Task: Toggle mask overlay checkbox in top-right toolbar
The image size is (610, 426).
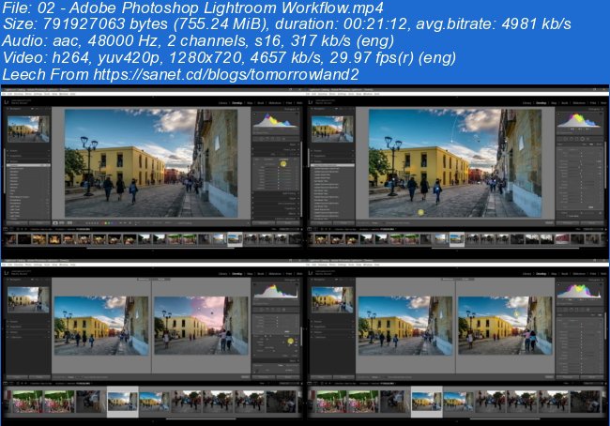Action: pos(383,223)
